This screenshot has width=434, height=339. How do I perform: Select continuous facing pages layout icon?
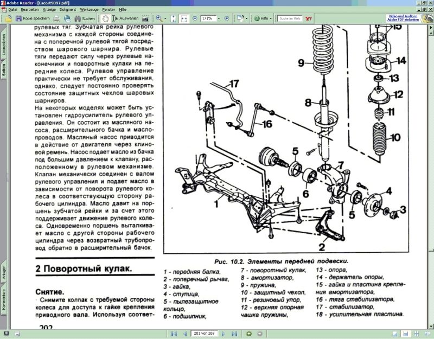416,334
